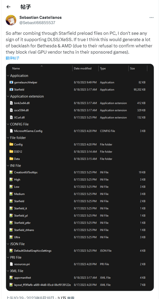
Task: Click the resources.pri file icon
Action: click(x=11, y=264)
